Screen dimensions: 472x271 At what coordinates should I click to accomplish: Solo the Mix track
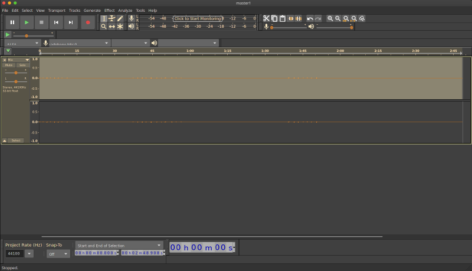pos(22,65)
